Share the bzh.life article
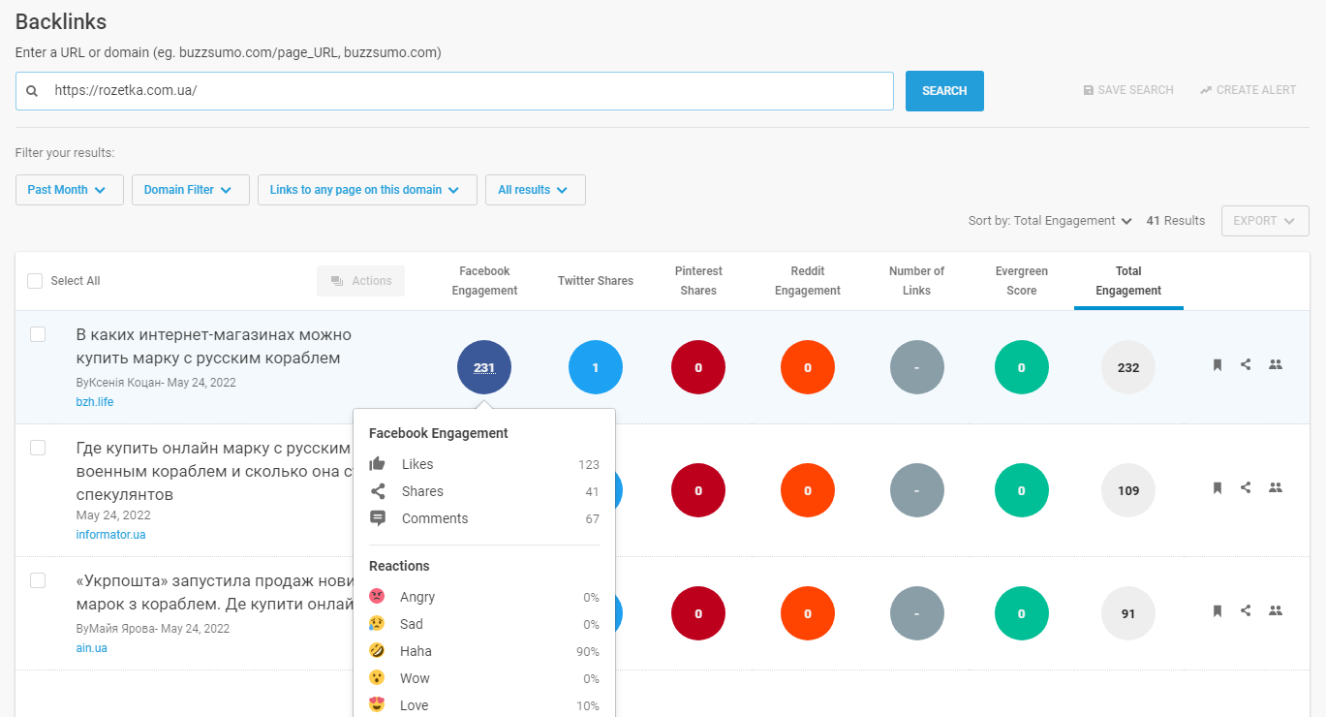The height and width of the screenshot is (717, 1326). coord(1246,364)
